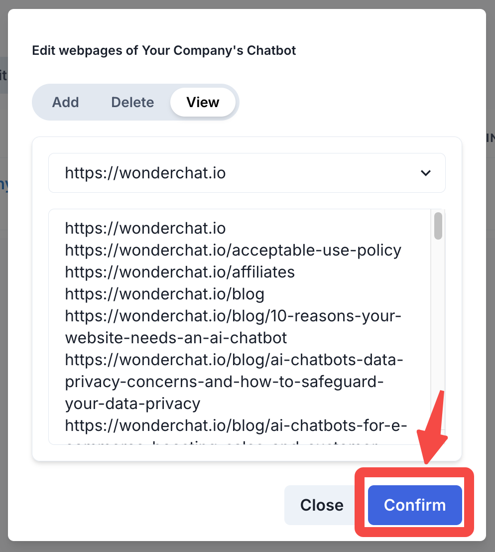The height and width of the screenshot is (552, 495).
Task: Switch to the Delete tab
Action: 132,103
